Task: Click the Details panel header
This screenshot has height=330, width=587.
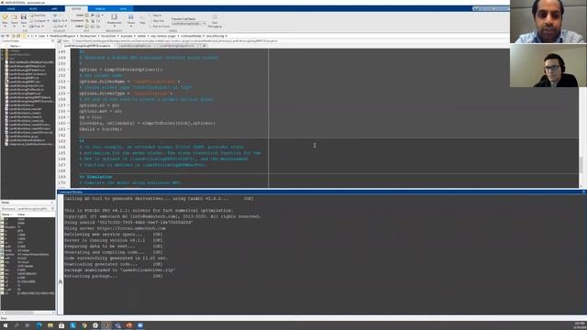Action: (x=28, y=203)
